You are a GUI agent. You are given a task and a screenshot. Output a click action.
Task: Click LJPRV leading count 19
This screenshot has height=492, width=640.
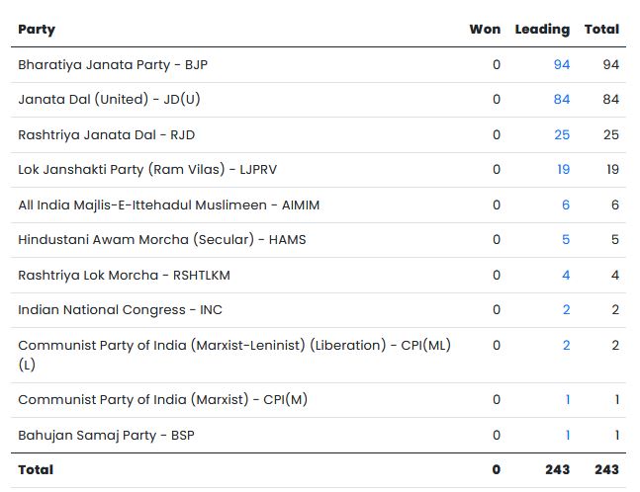tap(563, 170)
